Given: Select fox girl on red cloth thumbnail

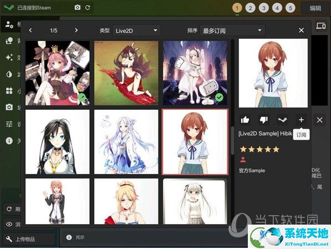Looking at the screenshot, I should pyautogui.click(x=126, y=73).
